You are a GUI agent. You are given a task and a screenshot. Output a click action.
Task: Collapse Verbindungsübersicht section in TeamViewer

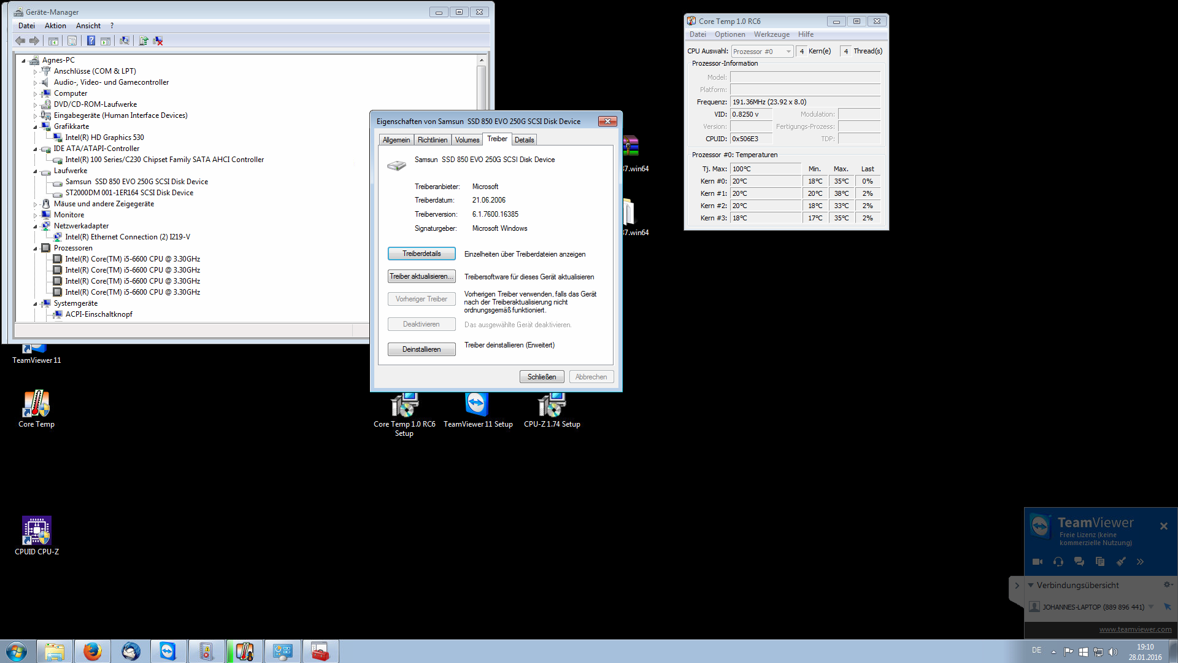[1031, 585]
